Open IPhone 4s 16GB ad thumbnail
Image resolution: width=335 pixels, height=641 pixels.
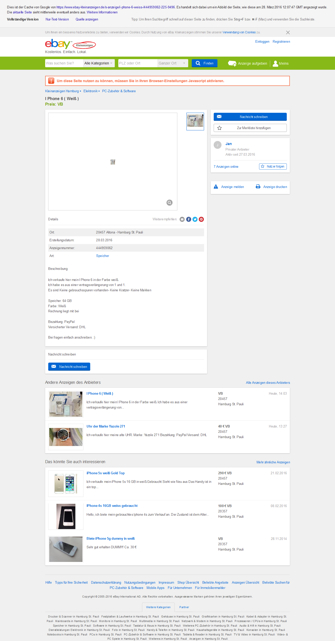(66, 516)
